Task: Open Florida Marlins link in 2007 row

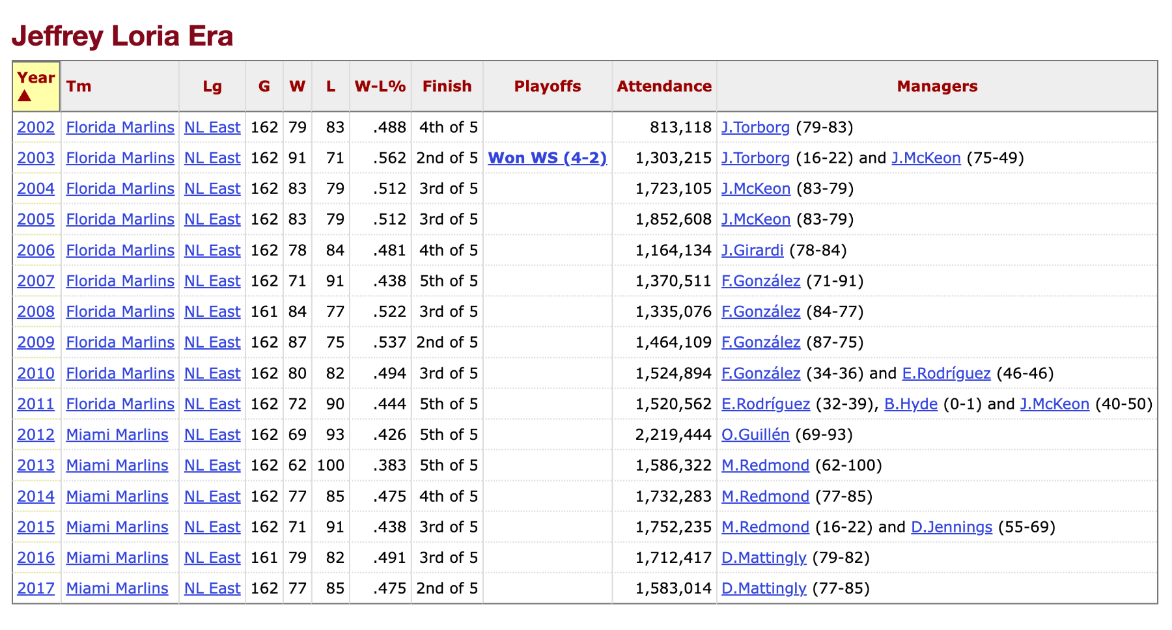Action: click(120, 281)
